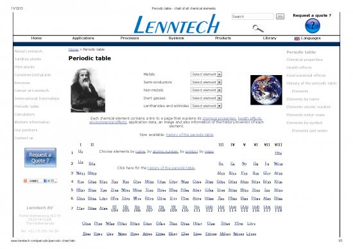Open Containerized plants sidebar link
This screenshot has width=353, height=249.
(x=33, y=74)
